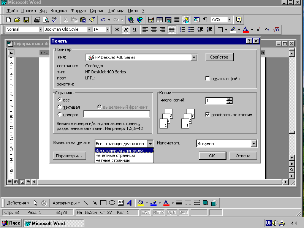Select the Oval drawing tool
Screen dimensions: 304x228
(112, 203)
